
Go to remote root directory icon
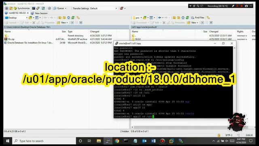tap(178, 18)
